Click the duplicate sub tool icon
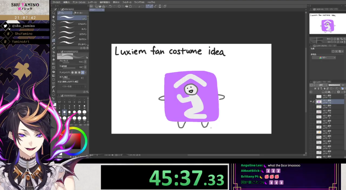346x190 pixels. [x=84, y=48]
